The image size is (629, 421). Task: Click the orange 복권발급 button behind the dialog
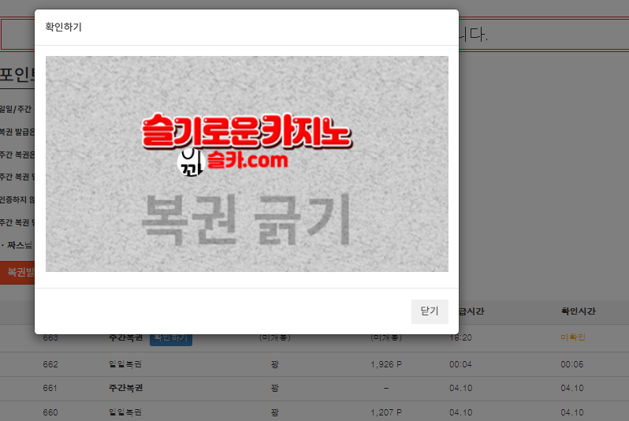[17, 272]
